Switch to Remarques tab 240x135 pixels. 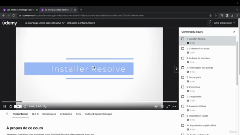pos(49,114)
